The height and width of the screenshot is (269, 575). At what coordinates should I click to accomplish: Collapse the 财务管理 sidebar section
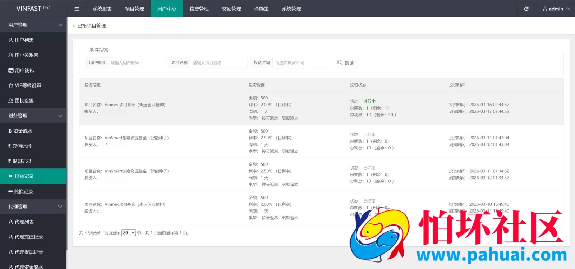33,116
